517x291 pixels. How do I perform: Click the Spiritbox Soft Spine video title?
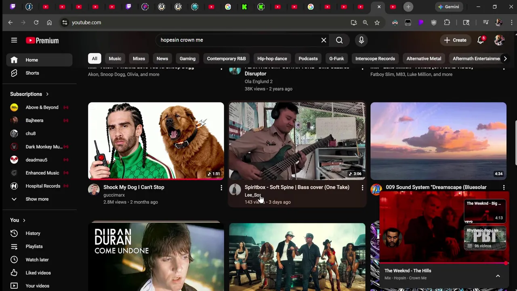point(297,187)
